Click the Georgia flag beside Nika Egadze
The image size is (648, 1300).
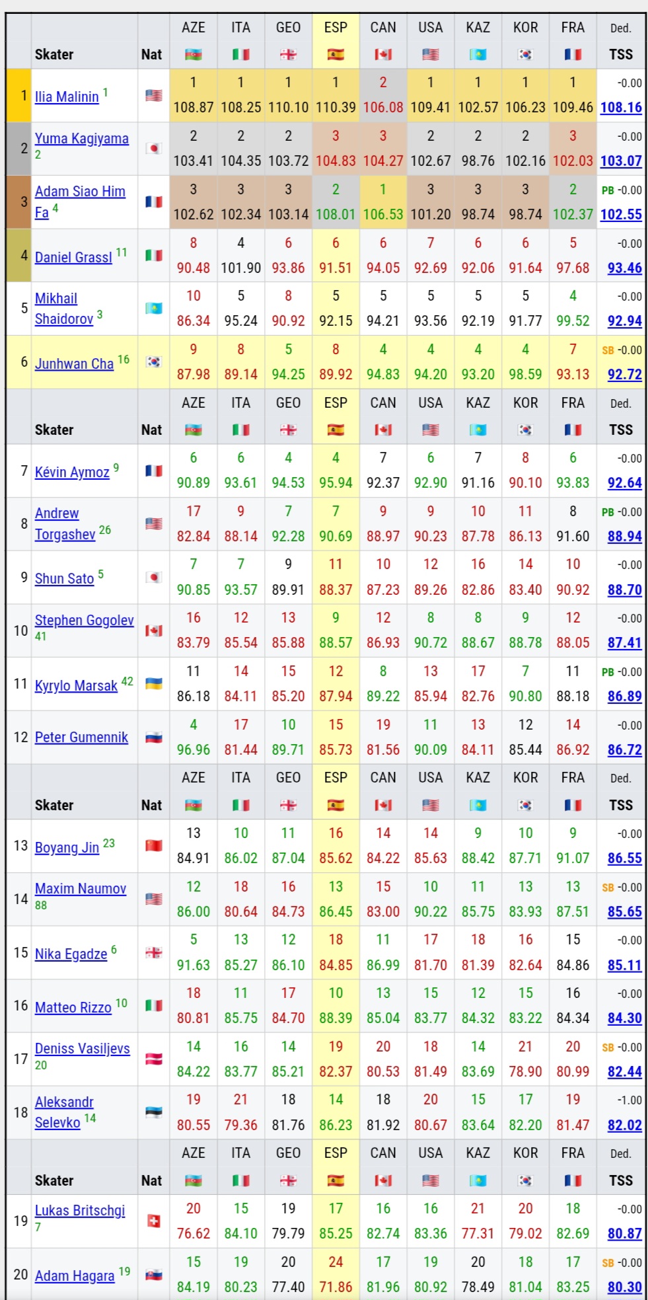(x=153, y=952)
